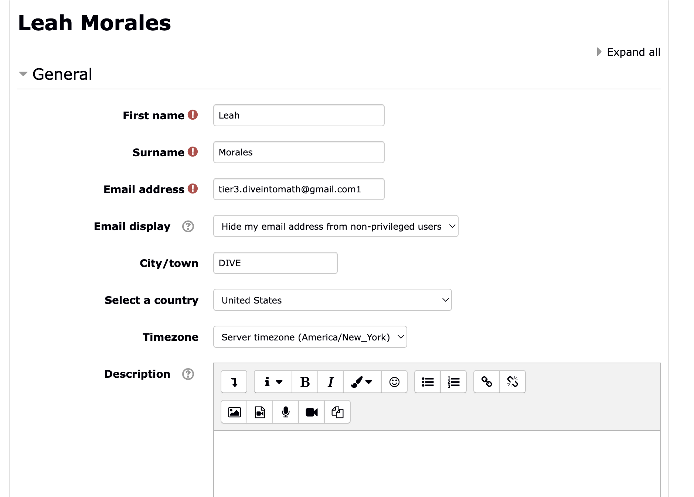
Task: Create an unordered bullet list
Action: (428, 382)
